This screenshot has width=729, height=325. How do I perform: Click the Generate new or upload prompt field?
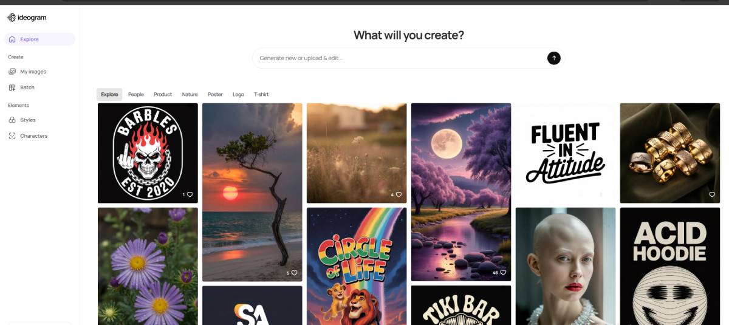click(401, 58)
